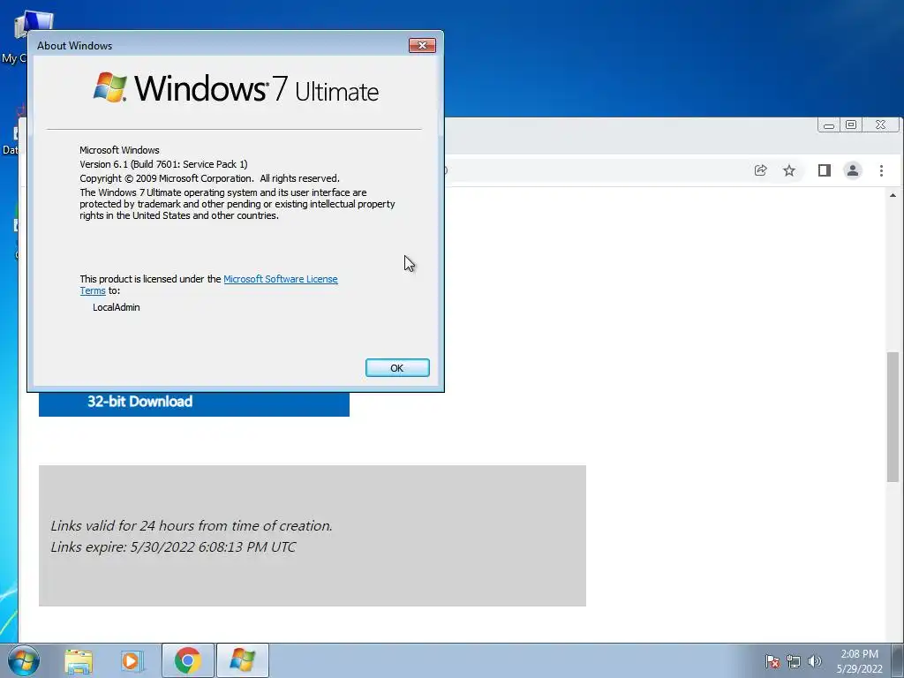Click Show desktop button
Viewport: 904px width, 678px height.
click(x=898, y=660)
